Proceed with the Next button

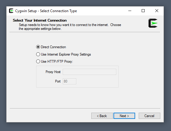pos(124,116)
